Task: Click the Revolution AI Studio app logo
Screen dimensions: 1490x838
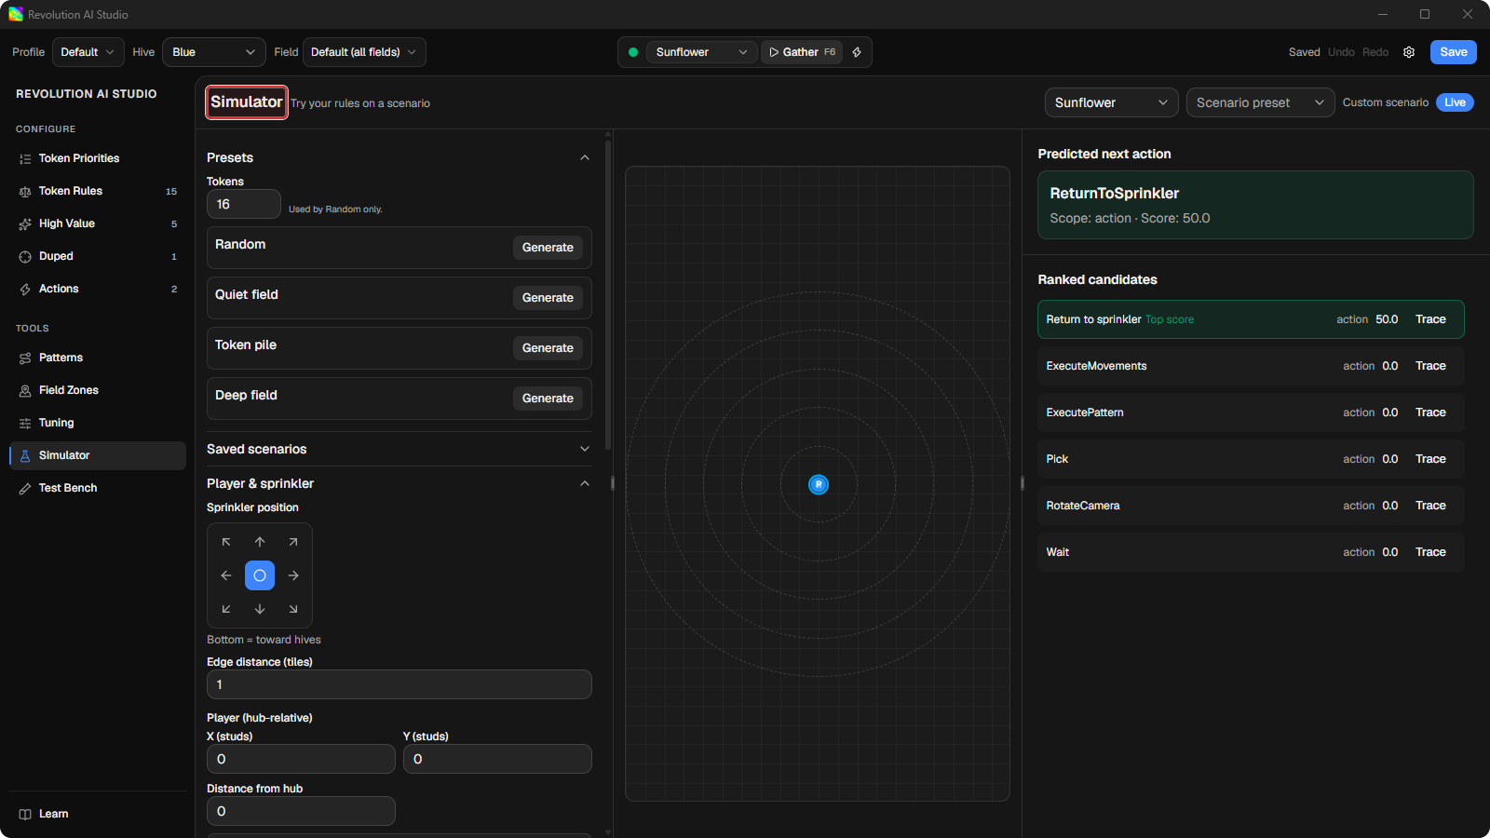Action: point(16,14)
